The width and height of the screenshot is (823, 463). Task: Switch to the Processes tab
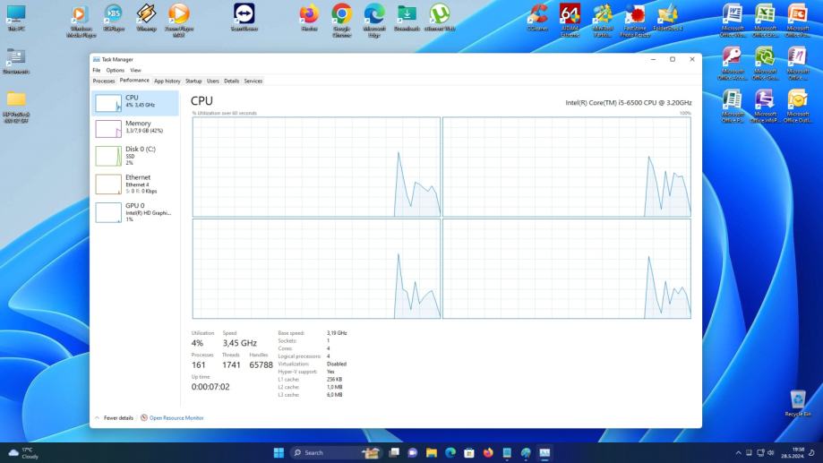point(103,81)
